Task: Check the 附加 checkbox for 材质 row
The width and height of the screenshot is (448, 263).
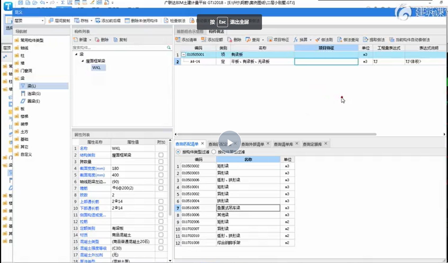Action: pos(161,235)
